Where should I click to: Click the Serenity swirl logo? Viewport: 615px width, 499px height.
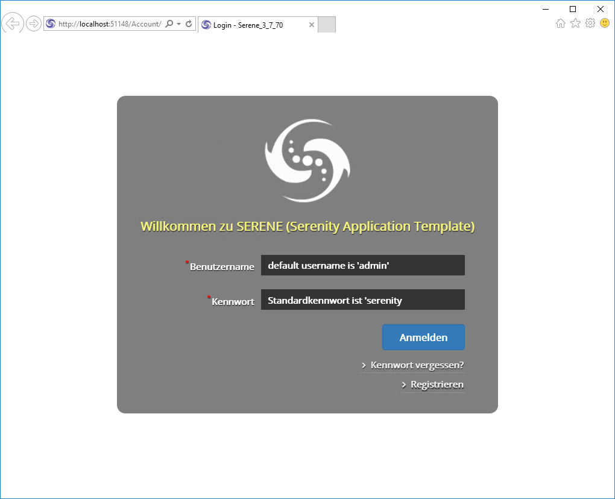coord(307,161)
